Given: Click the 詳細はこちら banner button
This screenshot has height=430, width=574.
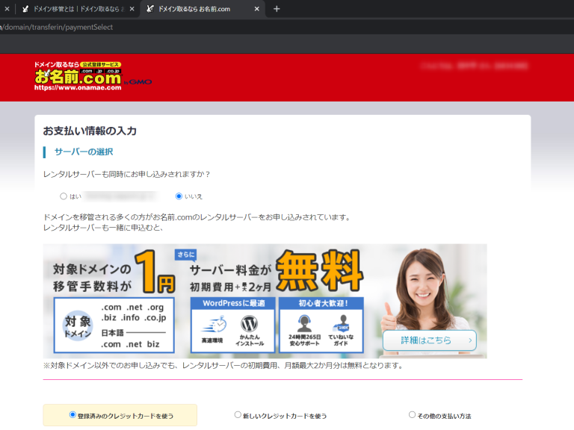Looking at the screenshot, I should coord(430,340).
